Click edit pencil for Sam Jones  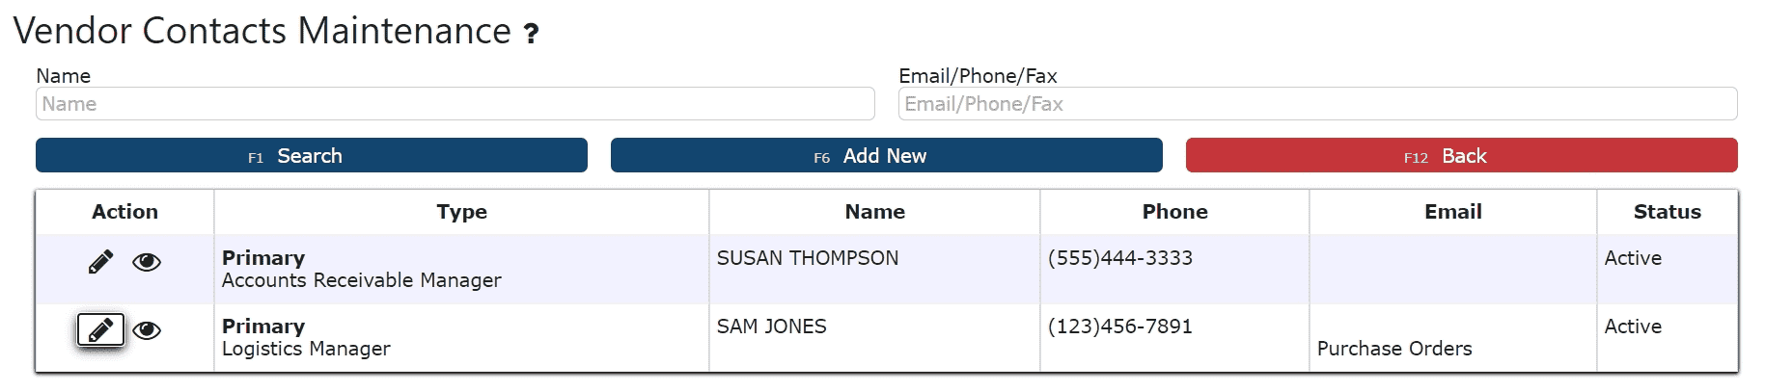click(100, 330)
